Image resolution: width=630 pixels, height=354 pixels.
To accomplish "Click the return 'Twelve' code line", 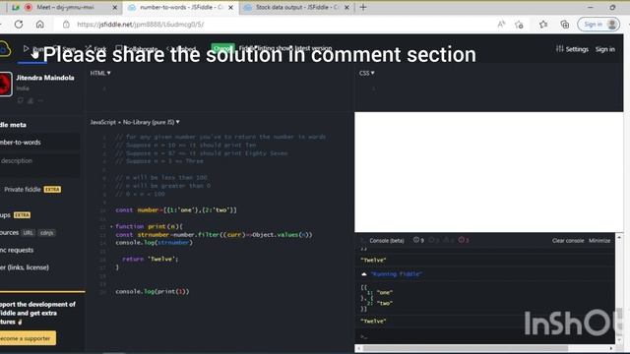I will point(150,259).
